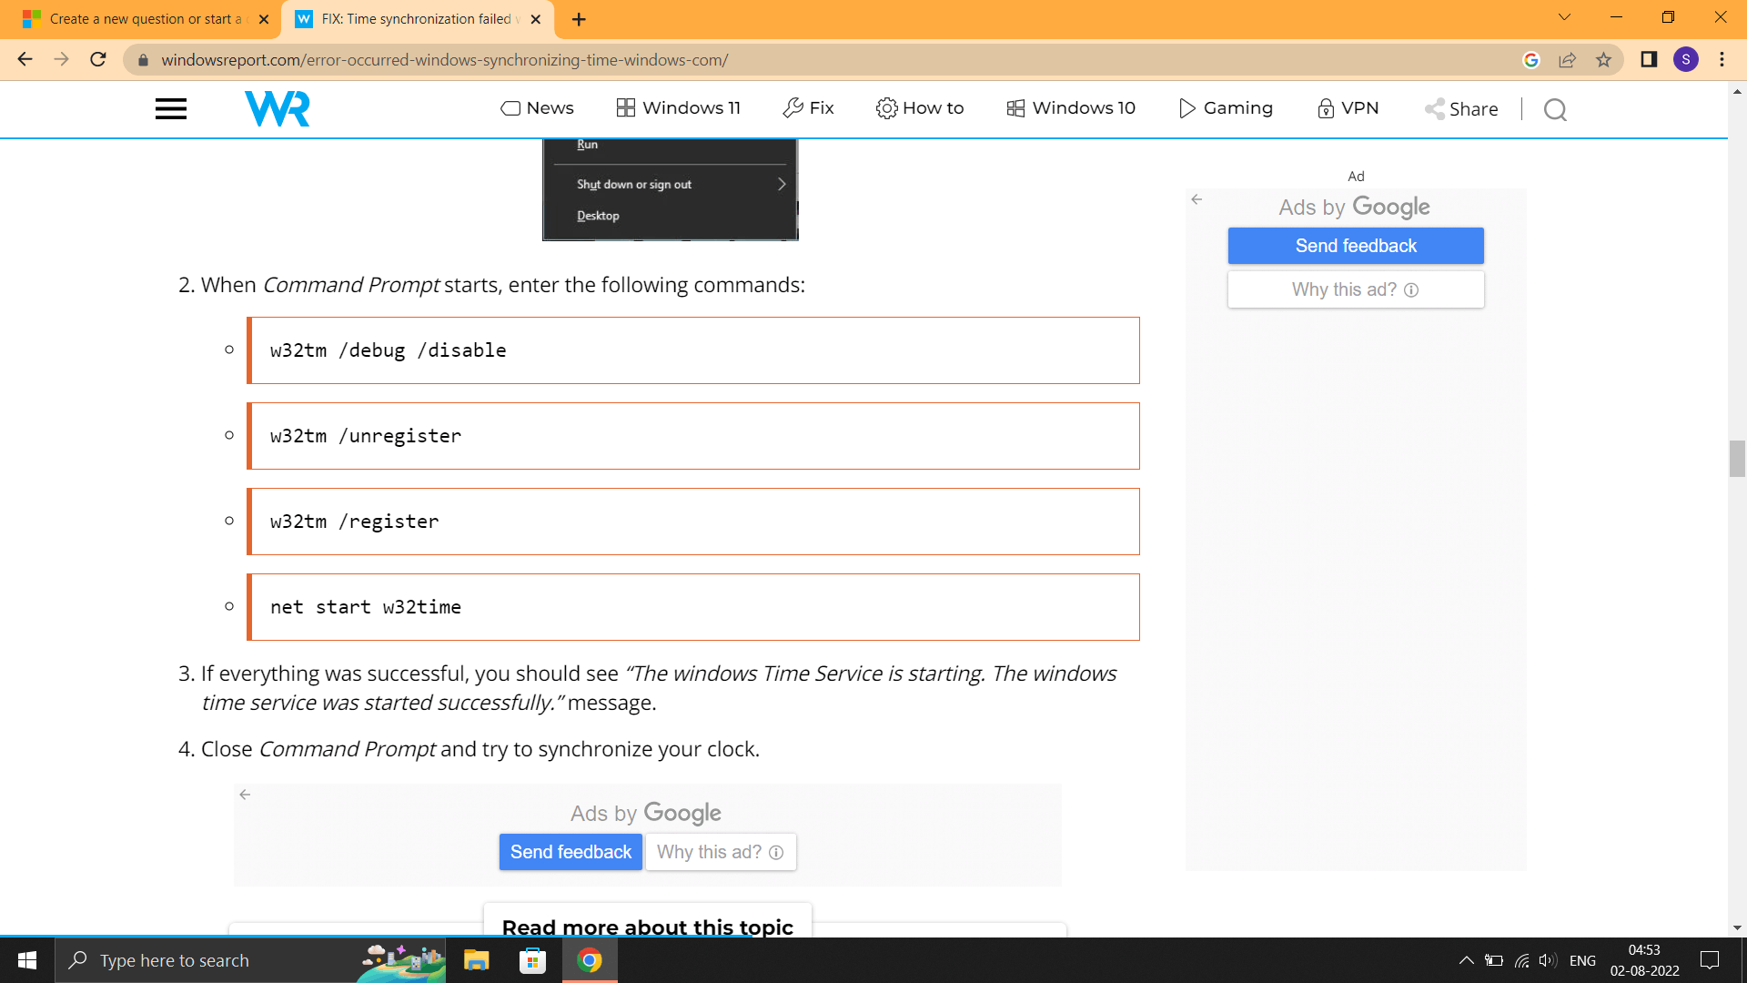Click the WR site logo
The image size is (1747, 983).
tap(277, 109)
